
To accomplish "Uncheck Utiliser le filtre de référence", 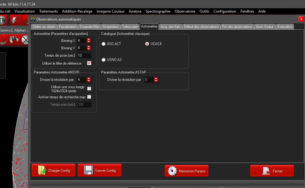I will [89, 63].
